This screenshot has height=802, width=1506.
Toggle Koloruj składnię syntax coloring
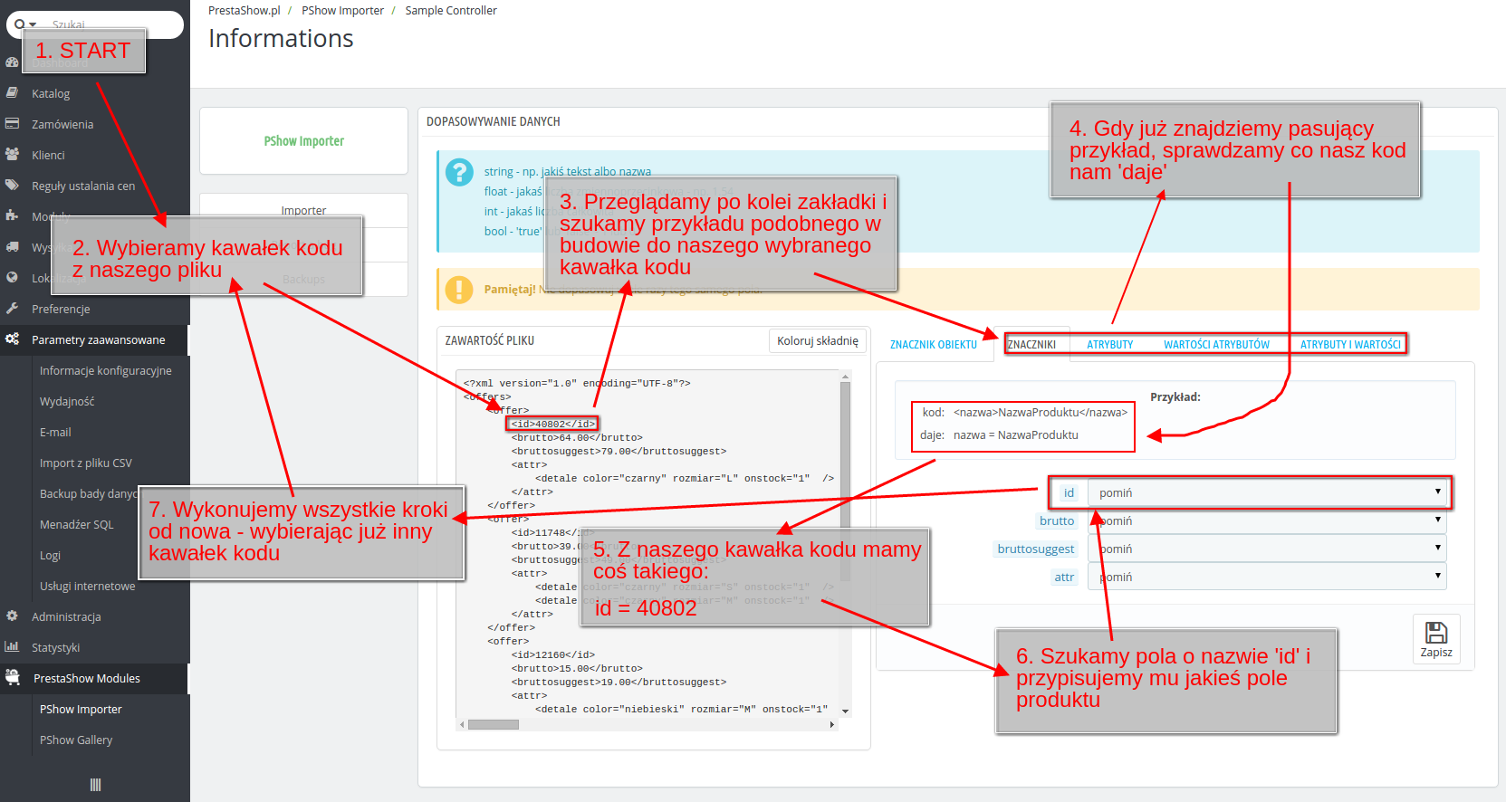pyautogui.click(x=817, y=340)
